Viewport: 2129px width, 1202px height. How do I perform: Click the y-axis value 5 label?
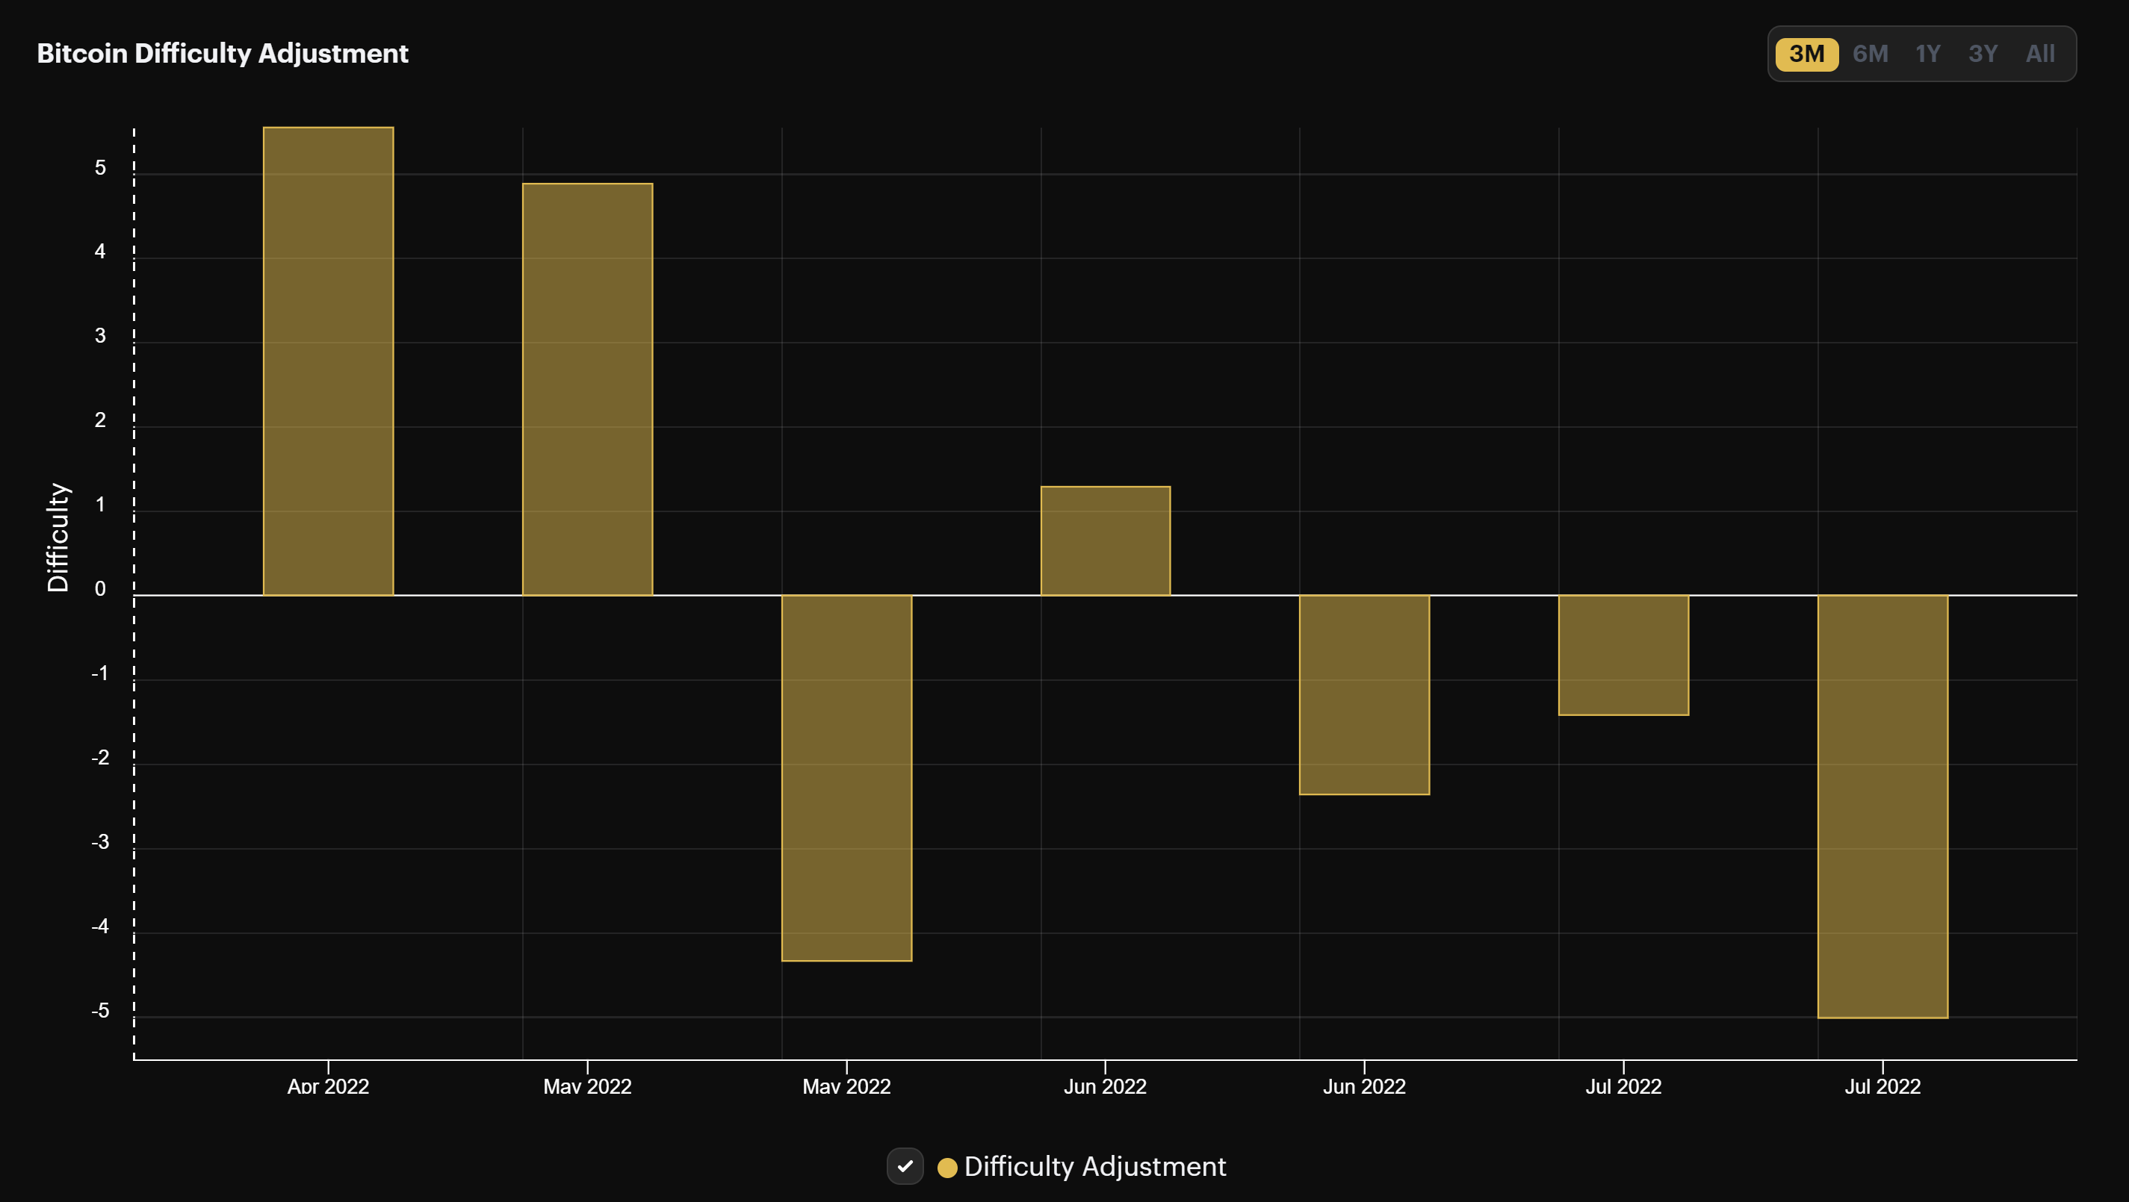[x=100, y=168]
